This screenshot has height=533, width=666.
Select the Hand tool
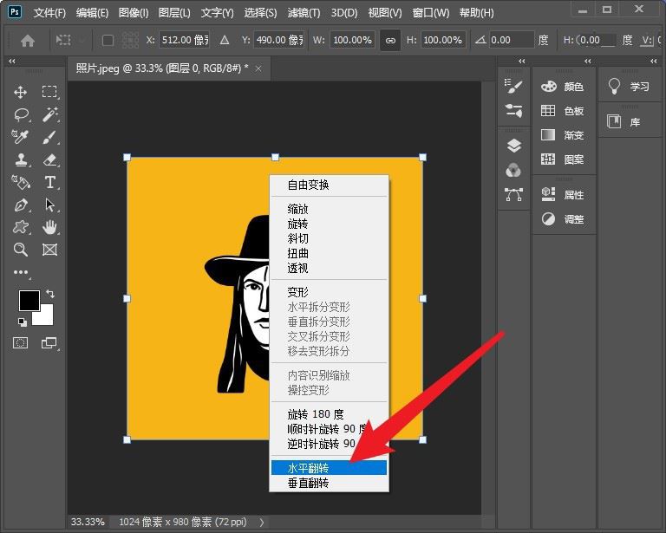tap(49, 227)
